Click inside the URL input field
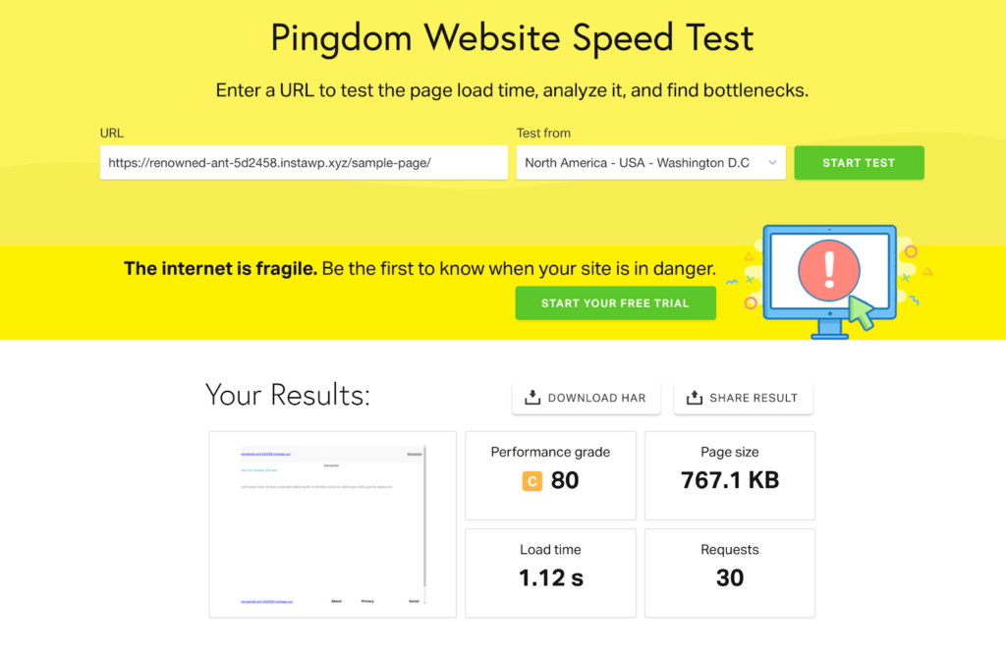Image resolution: width=1006 pixels, height=657 pixels. click(303, 162)
